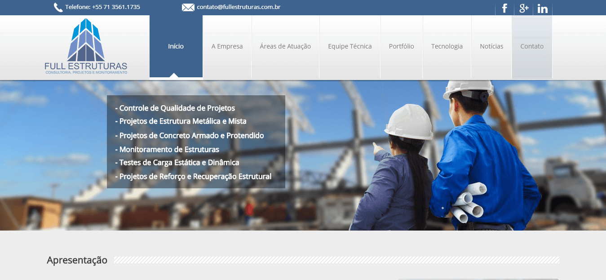606x280 pixels.
Task: Click the Apresentação section heading
Action: 77,260
